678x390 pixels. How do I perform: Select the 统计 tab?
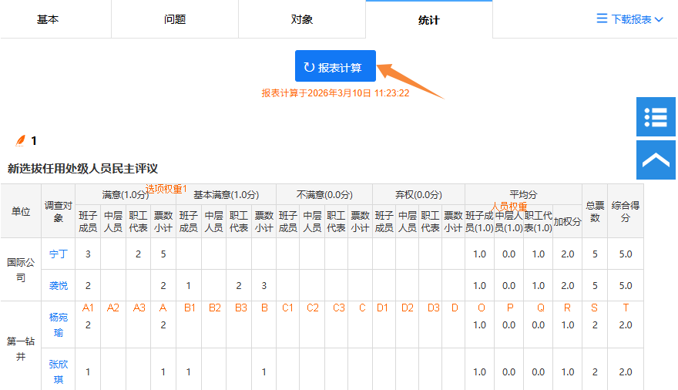429,20
